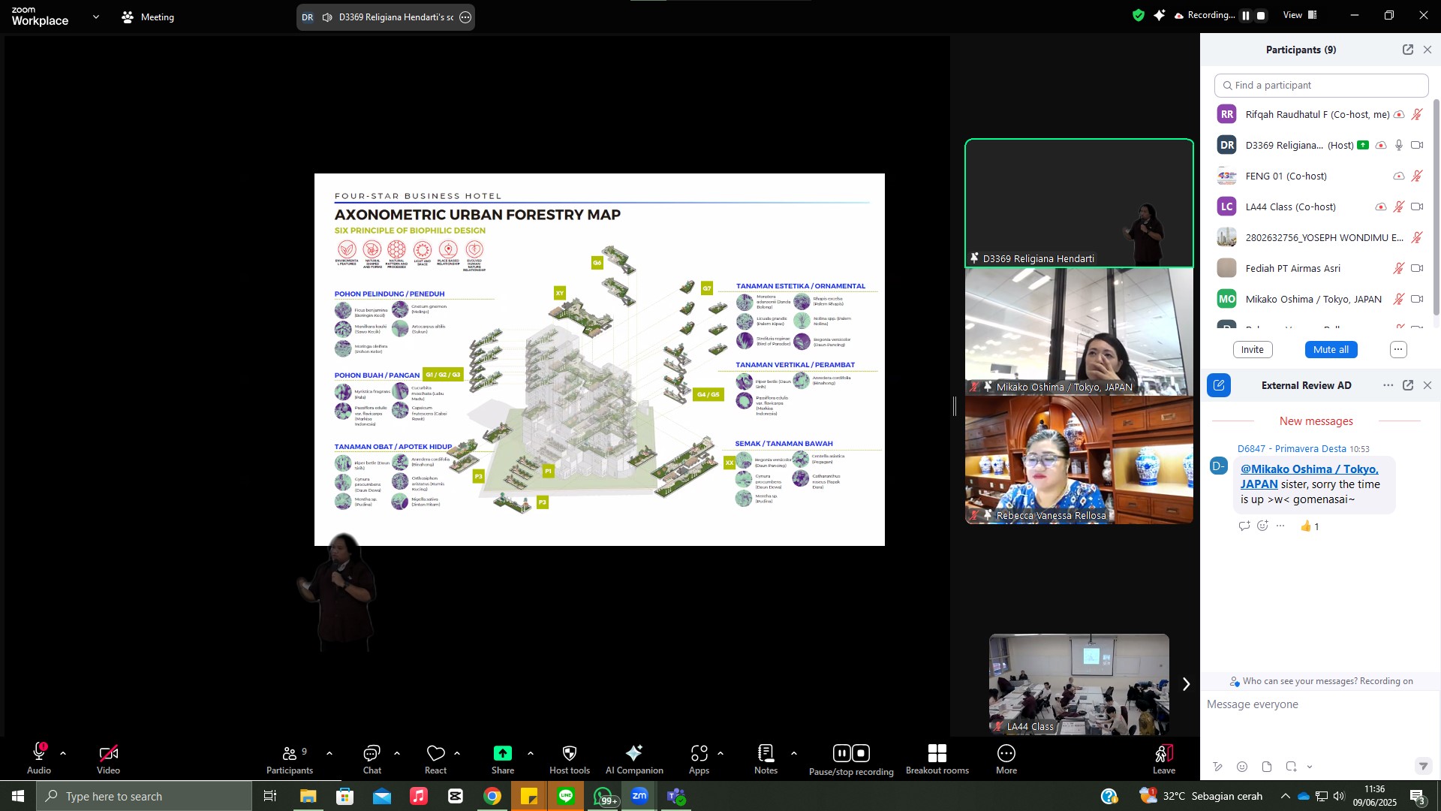Pause recording at top bar
1441x811 pixels.
tap(1246, 16)
